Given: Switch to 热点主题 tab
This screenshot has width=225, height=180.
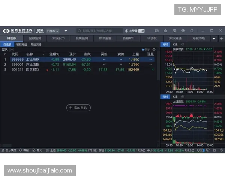Looking at the screenshot, I should (x=105, y=38).
